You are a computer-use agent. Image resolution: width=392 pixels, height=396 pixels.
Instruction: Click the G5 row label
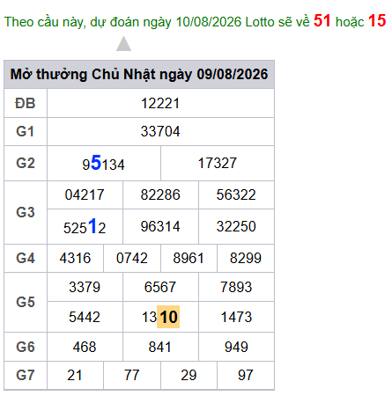click(x=26, y=302)
